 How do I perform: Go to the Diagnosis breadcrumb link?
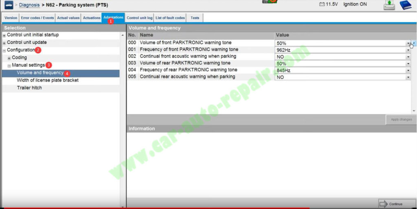(29, 5)
